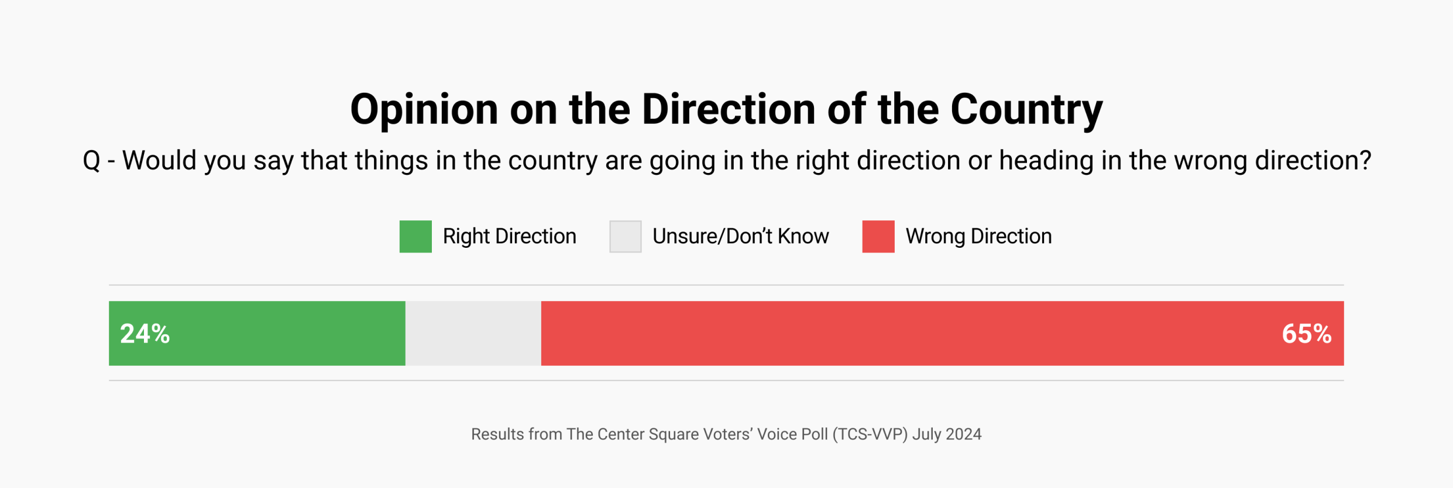
Task: Click the red Wrong Direction legend swatch
Action: coord(878,237)
